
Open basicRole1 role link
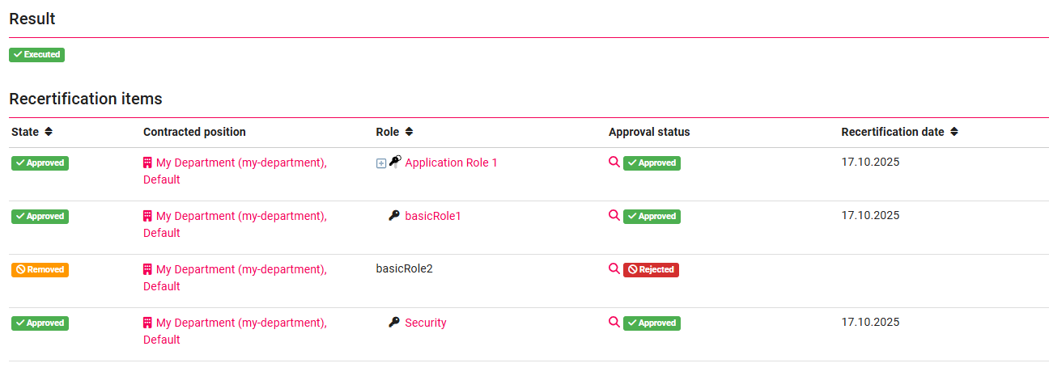coord(432,216)
